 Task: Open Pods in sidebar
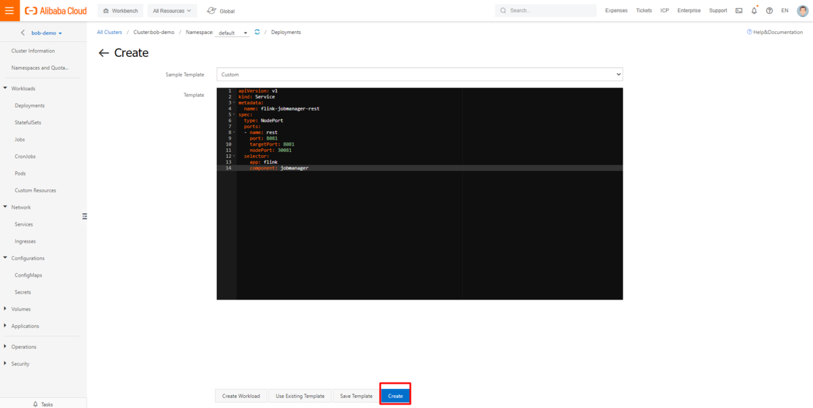click(x=20, y=174)
